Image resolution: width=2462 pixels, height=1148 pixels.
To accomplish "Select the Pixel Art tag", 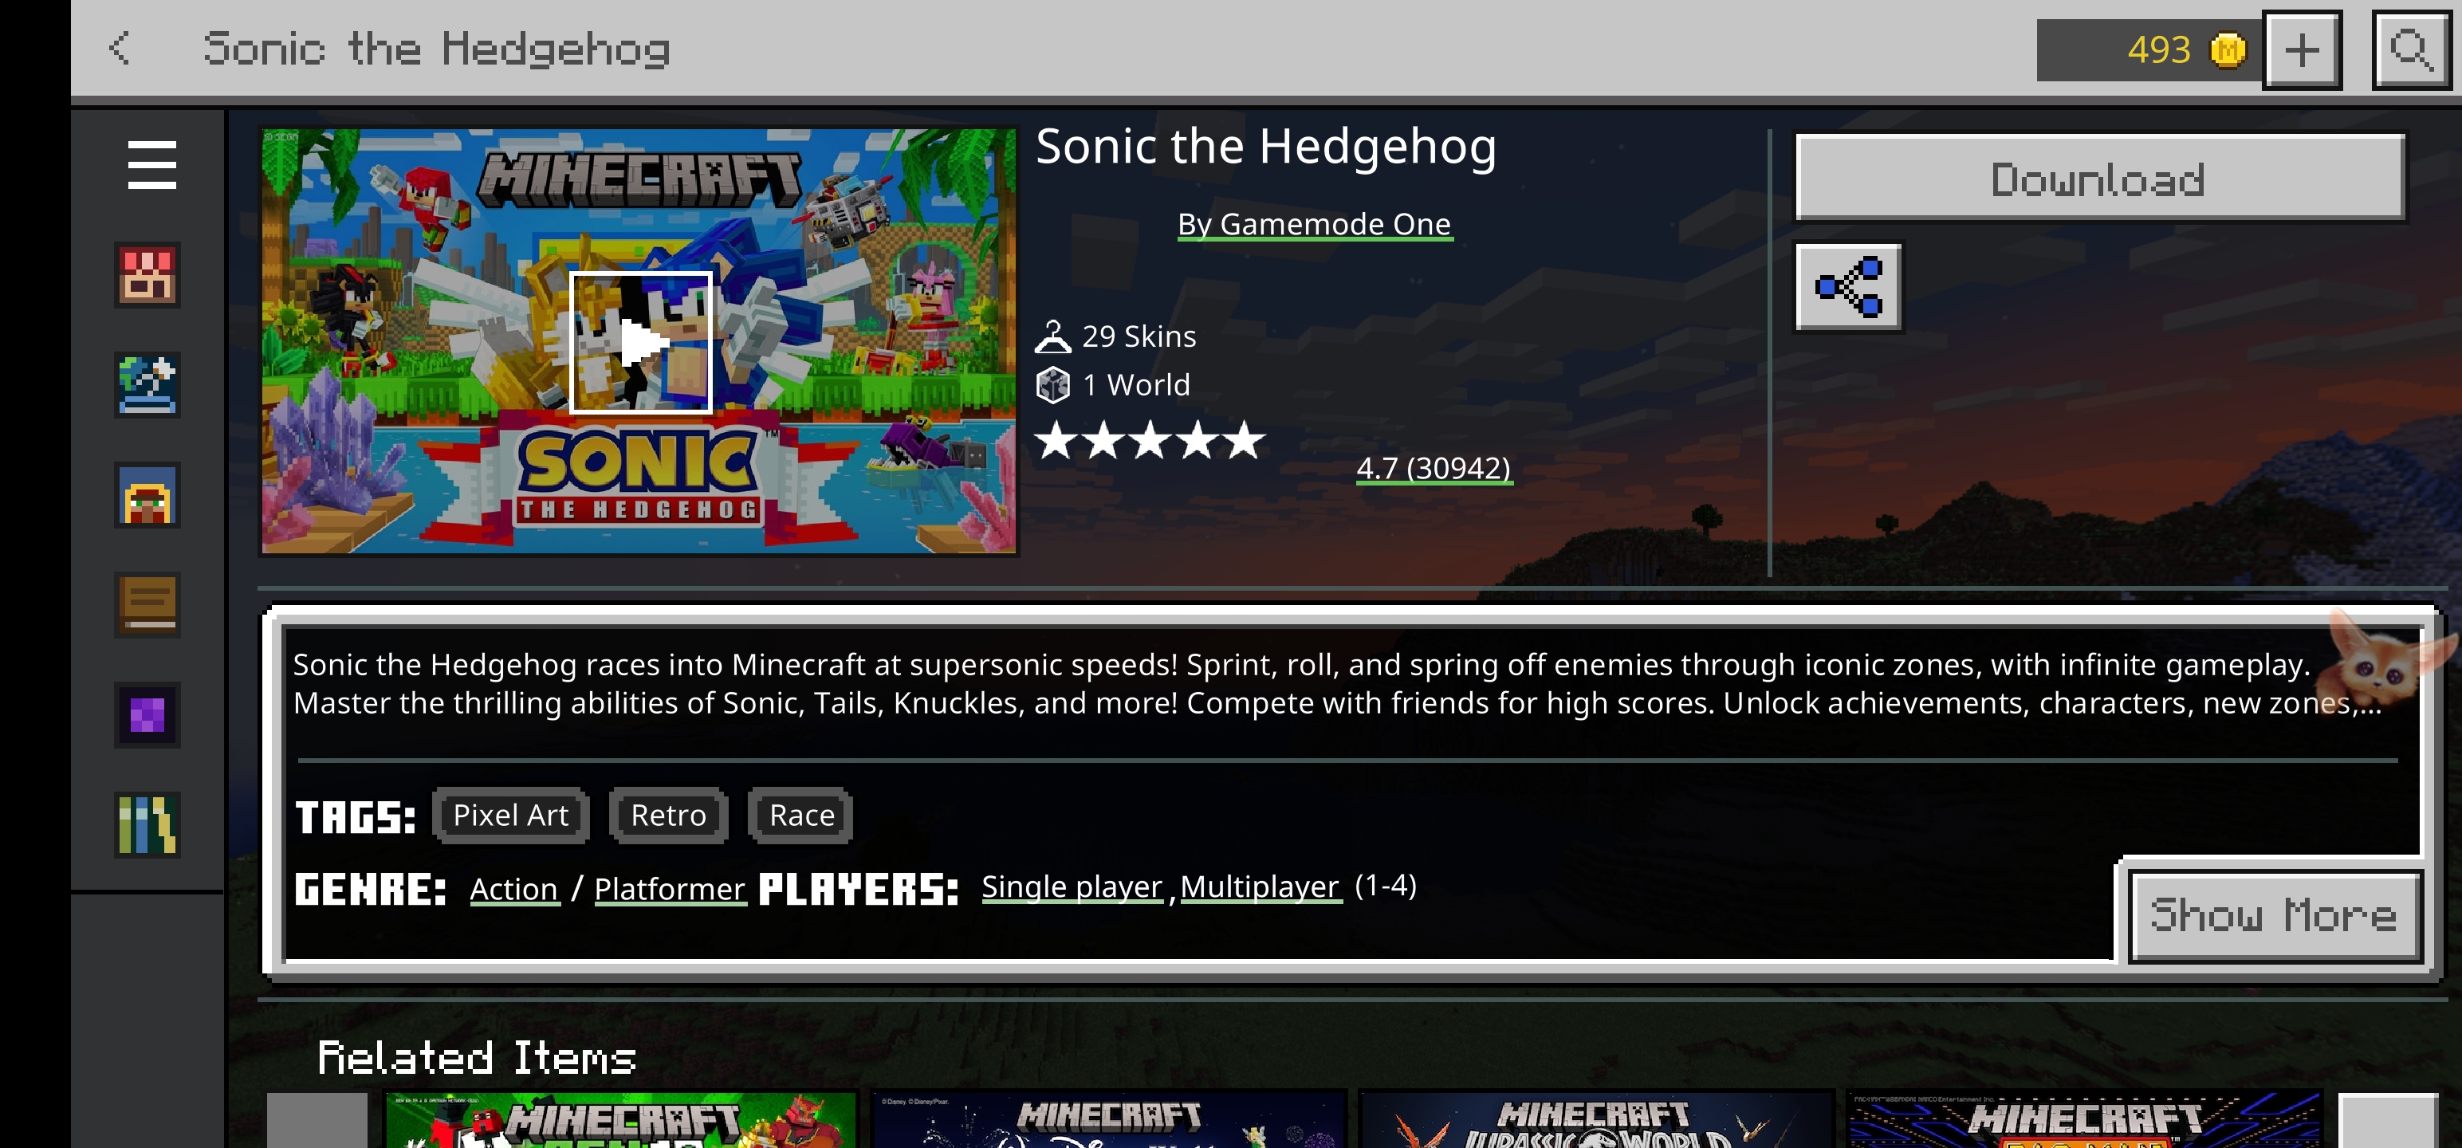I will tap(510, 816).
